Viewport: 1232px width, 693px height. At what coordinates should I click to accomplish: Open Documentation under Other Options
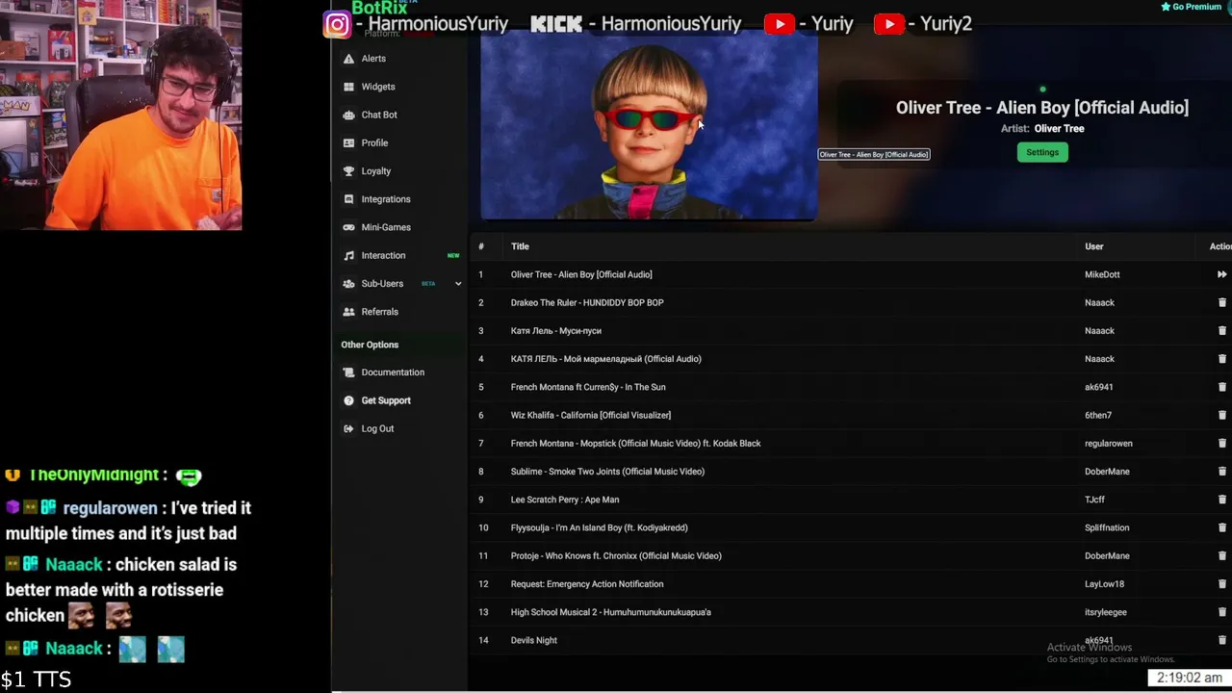point(393,372)
